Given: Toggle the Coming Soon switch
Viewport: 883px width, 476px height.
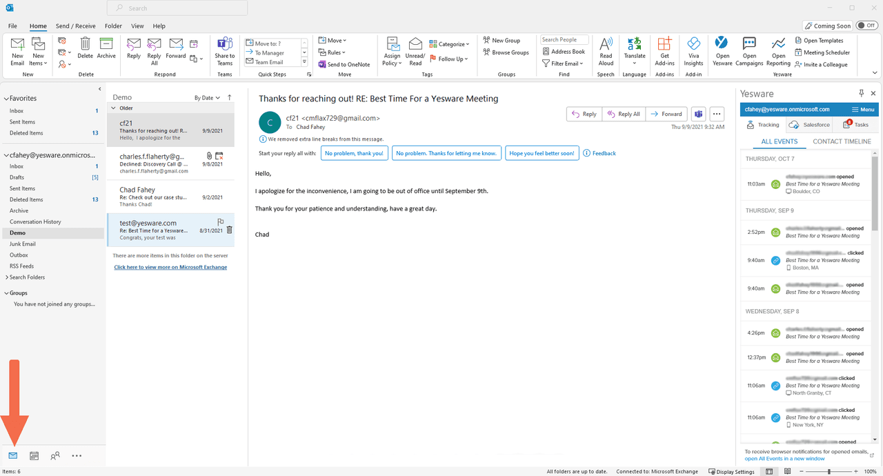Looking at the screenshot, I should coord(866,26).
